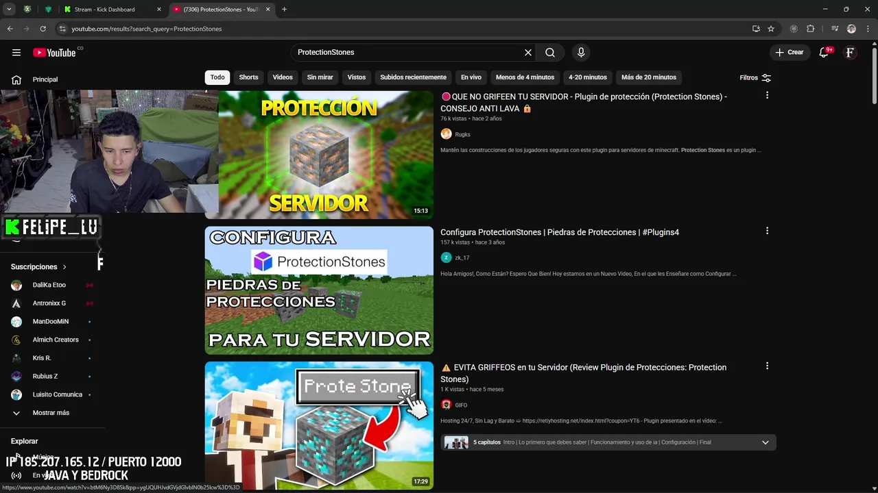Open the Filtros filter panel
This screenshot has height=493, width=878.
755,78
